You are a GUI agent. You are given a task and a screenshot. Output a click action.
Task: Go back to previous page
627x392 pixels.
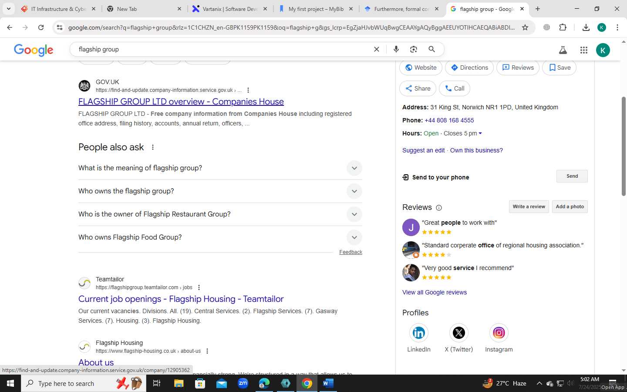pyautogui.click(x=10, y=27)
